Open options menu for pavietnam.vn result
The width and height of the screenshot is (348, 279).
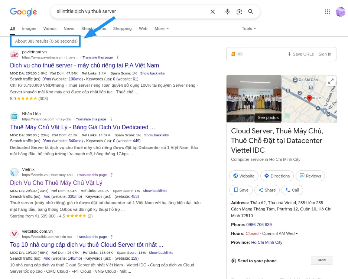[x=118, y=57]
